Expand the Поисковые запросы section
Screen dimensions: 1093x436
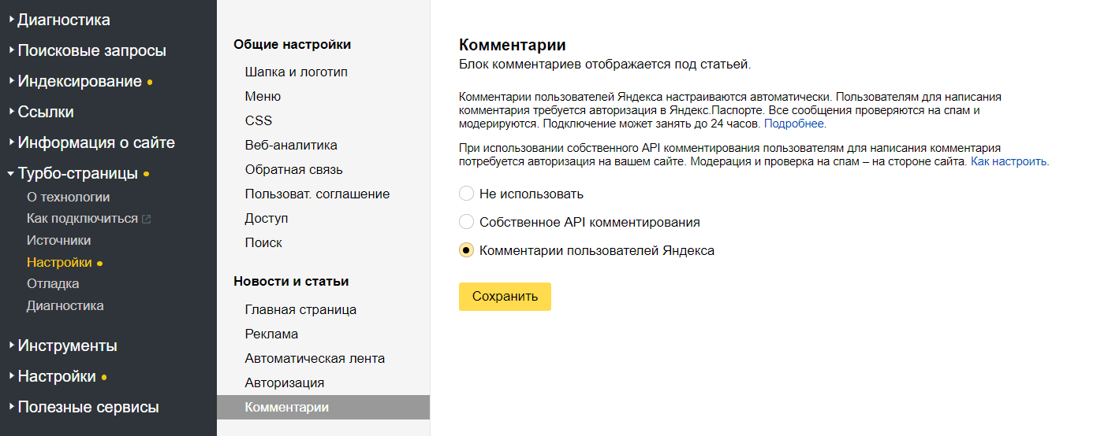click(x=91, y=50)
